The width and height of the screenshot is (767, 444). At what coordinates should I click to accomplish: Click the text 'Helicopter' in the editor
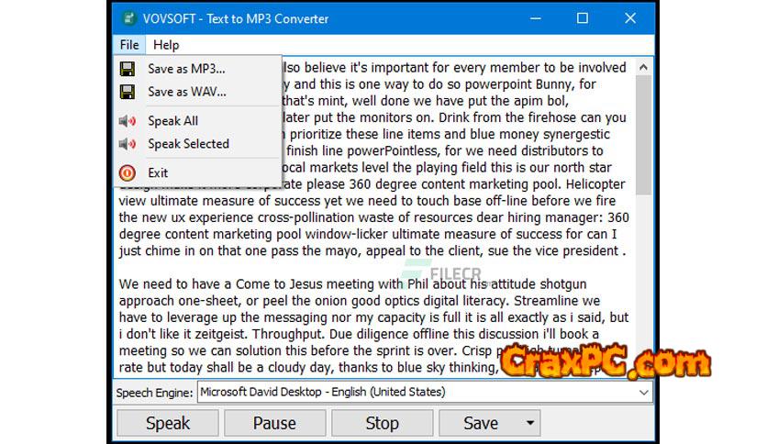pos(595,184)
